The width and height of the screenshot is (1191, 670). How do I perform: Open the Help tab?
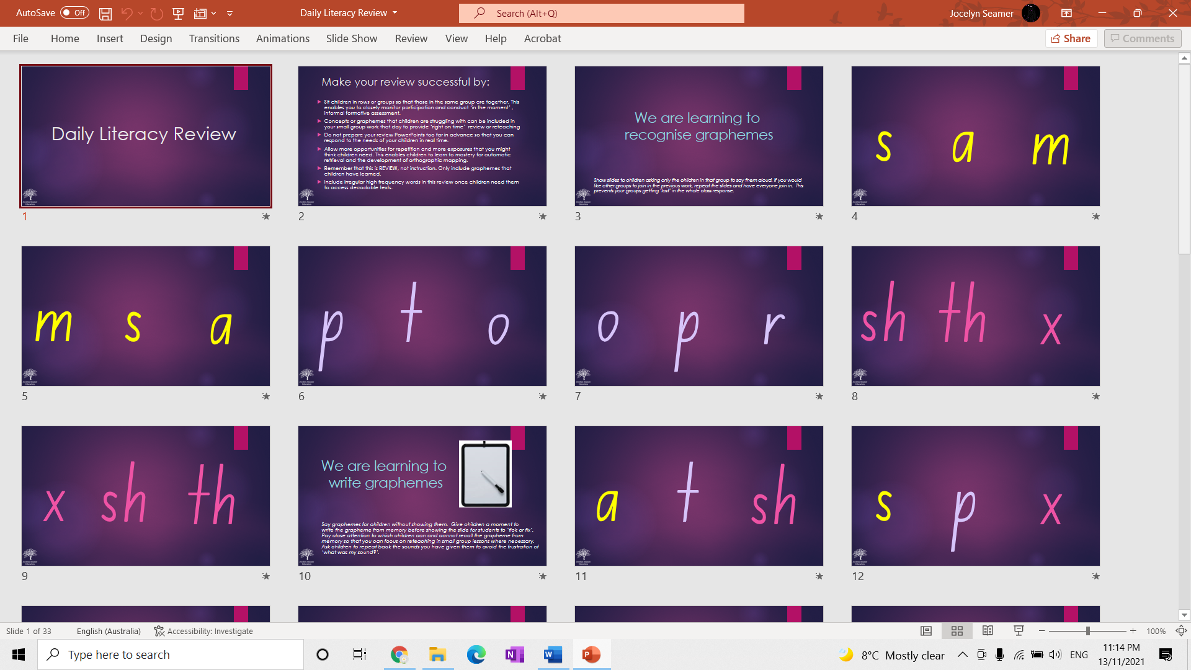pos(496,38)
